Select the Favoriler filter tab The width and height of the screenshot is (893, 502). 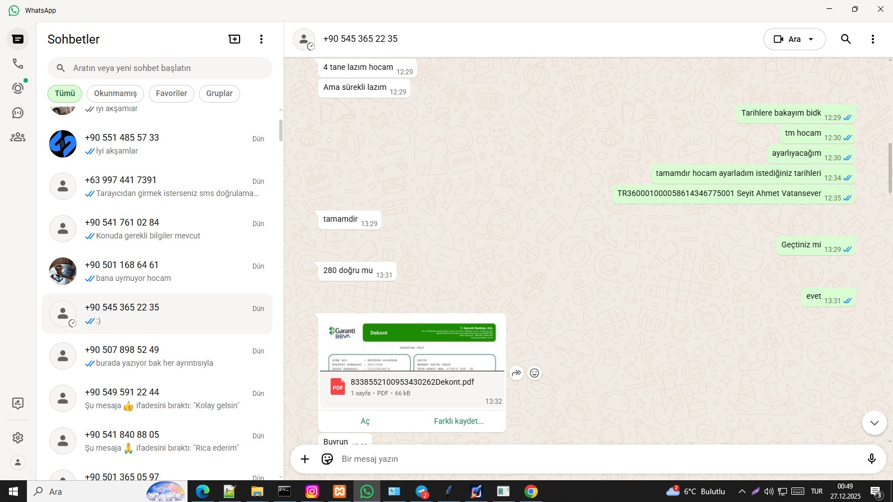point(171,93)
